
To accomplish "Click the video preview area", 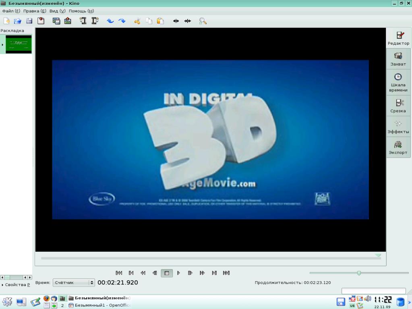I will tap(211, 140).
